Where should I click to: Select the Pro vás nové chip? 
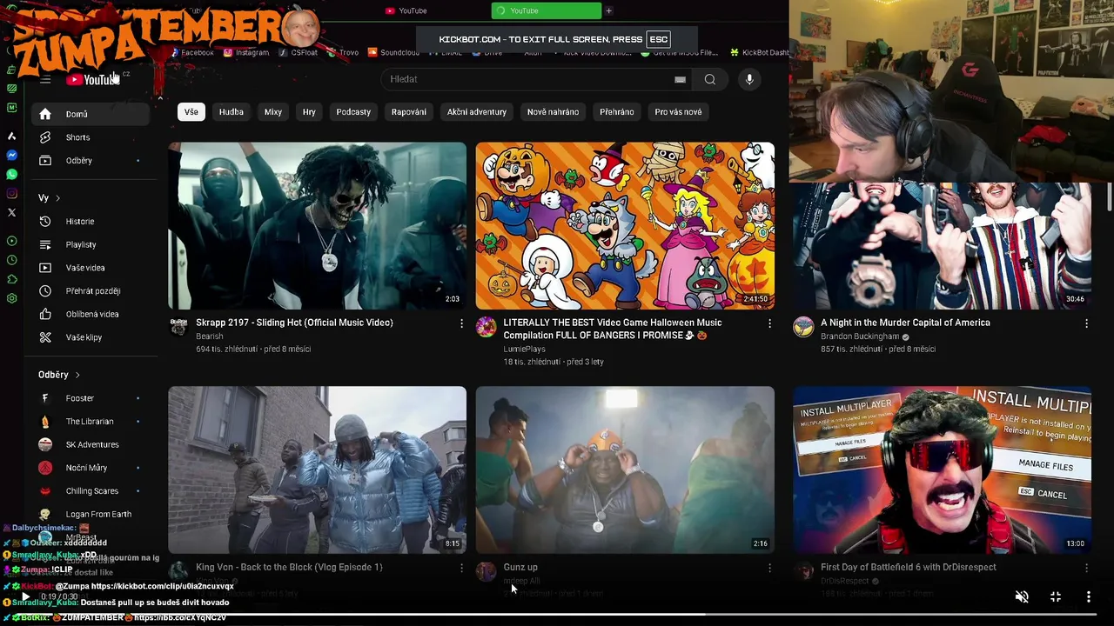point(678,112)
